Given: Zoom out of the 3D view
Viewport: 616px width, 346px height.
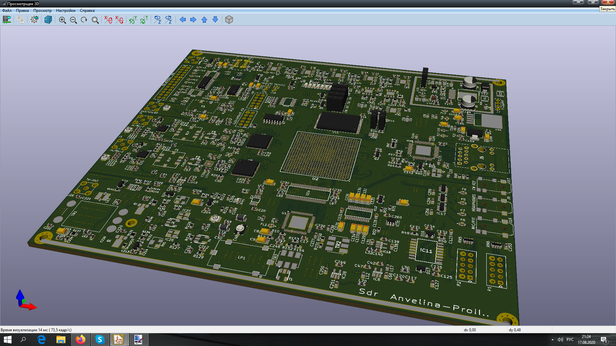Looking at the screenshot, I should (x=73, y=20).
